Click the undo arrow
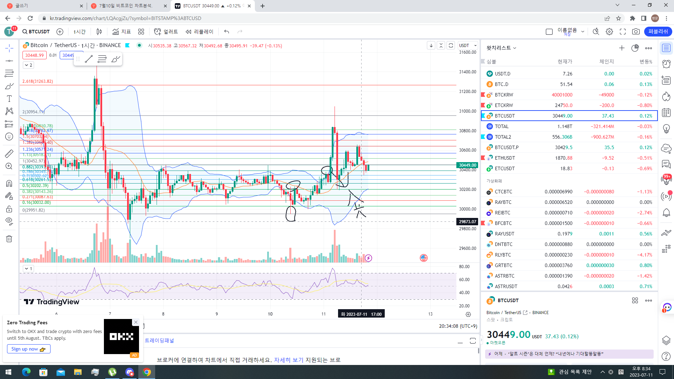The height and width of the screenshot is (379, 674). coord(227,32)
